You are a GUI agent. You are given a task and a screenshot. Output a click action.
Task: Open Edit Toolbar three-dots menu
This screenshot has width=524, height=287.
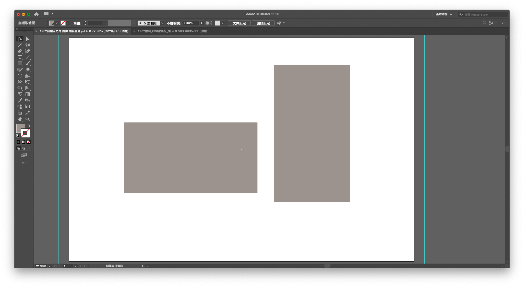tap(24, 163)
